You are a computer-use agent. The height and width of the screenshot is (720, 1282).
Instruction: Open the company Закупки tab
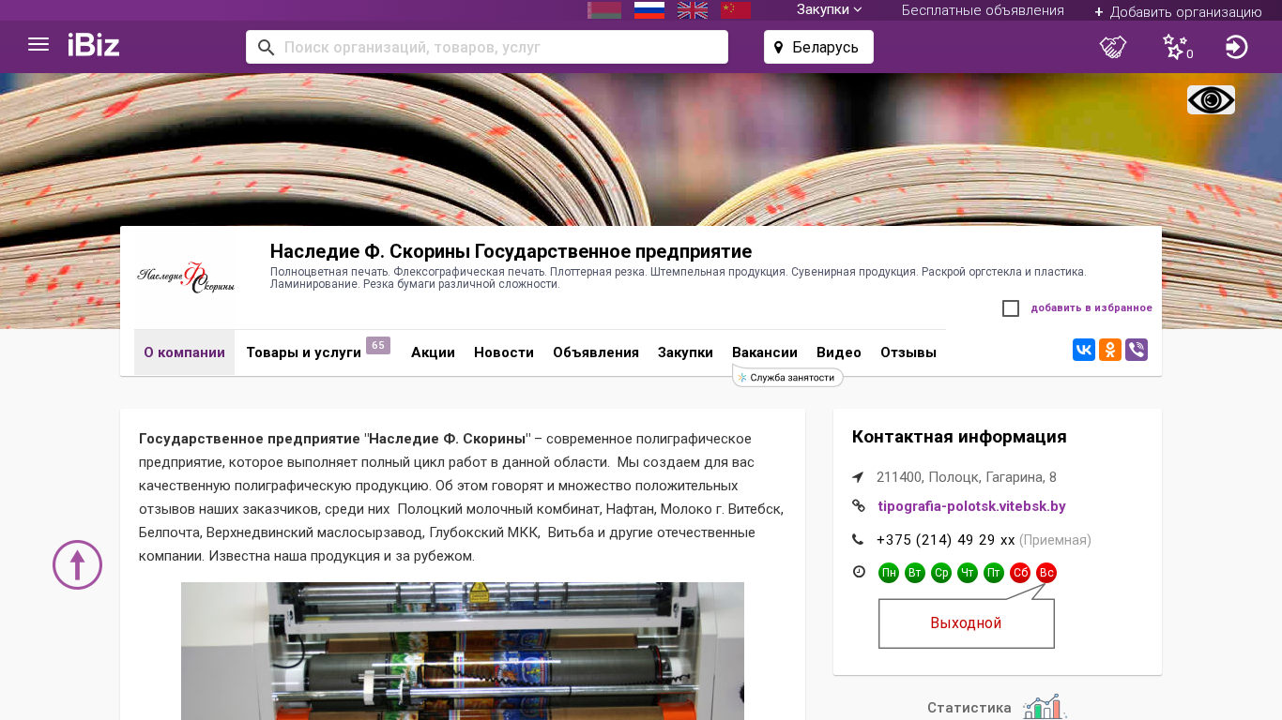pos(685,352)
